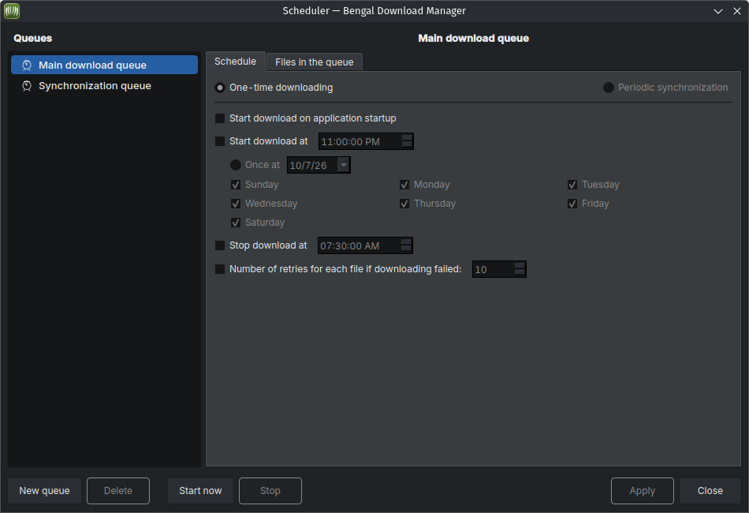This screenshot has height=513, width=749.
Task: Toggle the Sunday checkbox
Action: pos(236,185)
